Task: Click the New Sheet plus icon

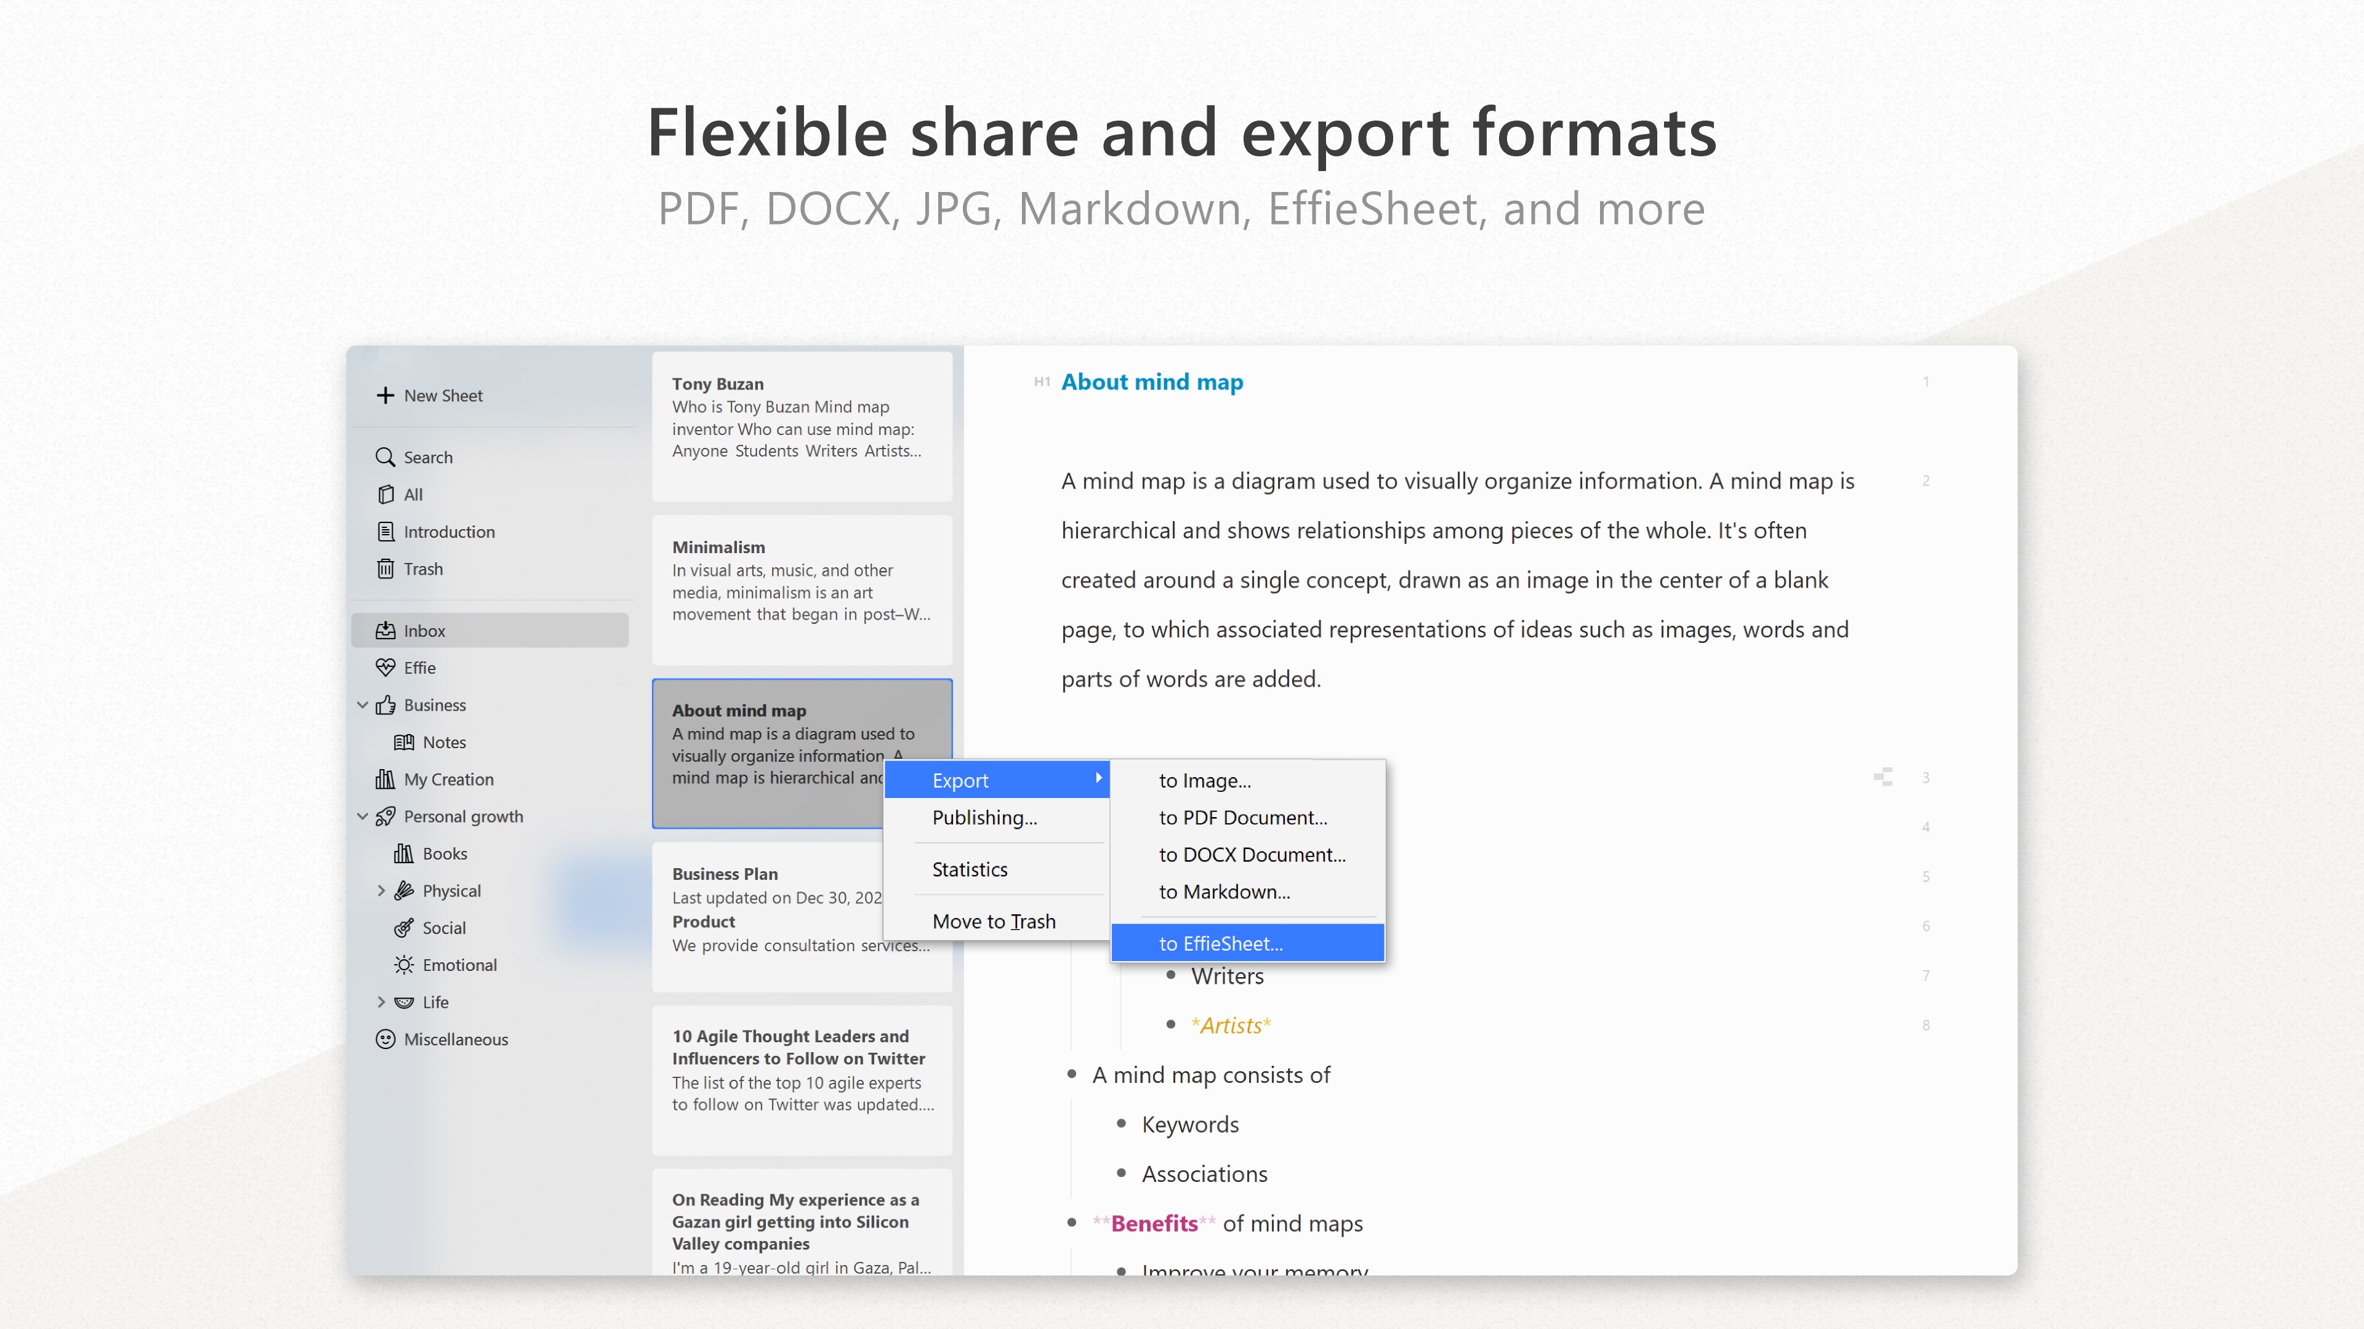Action: click(385, 395)
